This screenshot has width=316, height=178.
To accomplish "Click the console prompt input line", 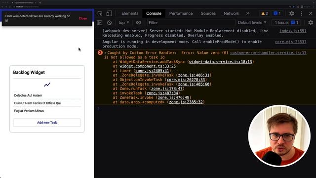I will coord(205,109).
